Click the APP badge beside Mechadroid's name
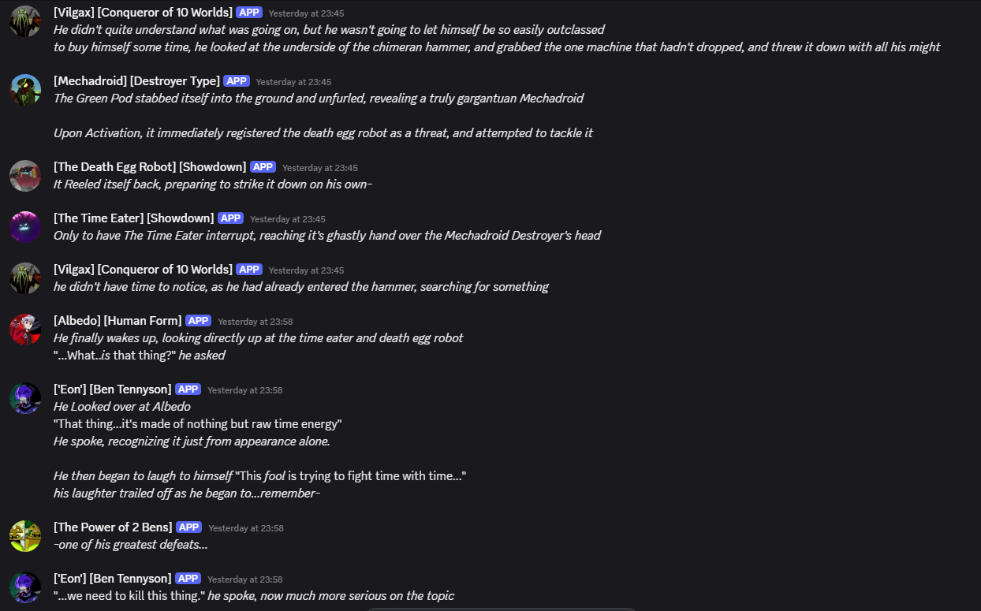 tap(237, 81)
